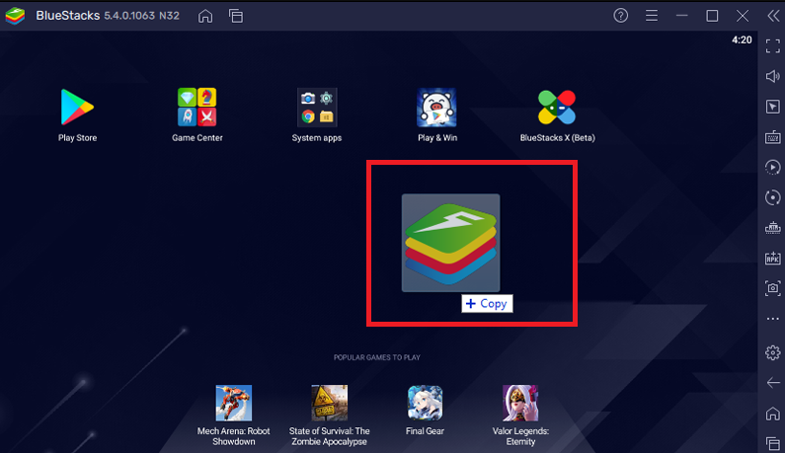Minimize the BlueStacks window

pos(682,16)
